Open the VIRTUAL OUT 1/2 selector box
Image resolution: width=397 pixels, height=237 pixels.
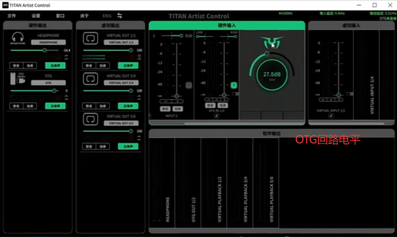121,42
